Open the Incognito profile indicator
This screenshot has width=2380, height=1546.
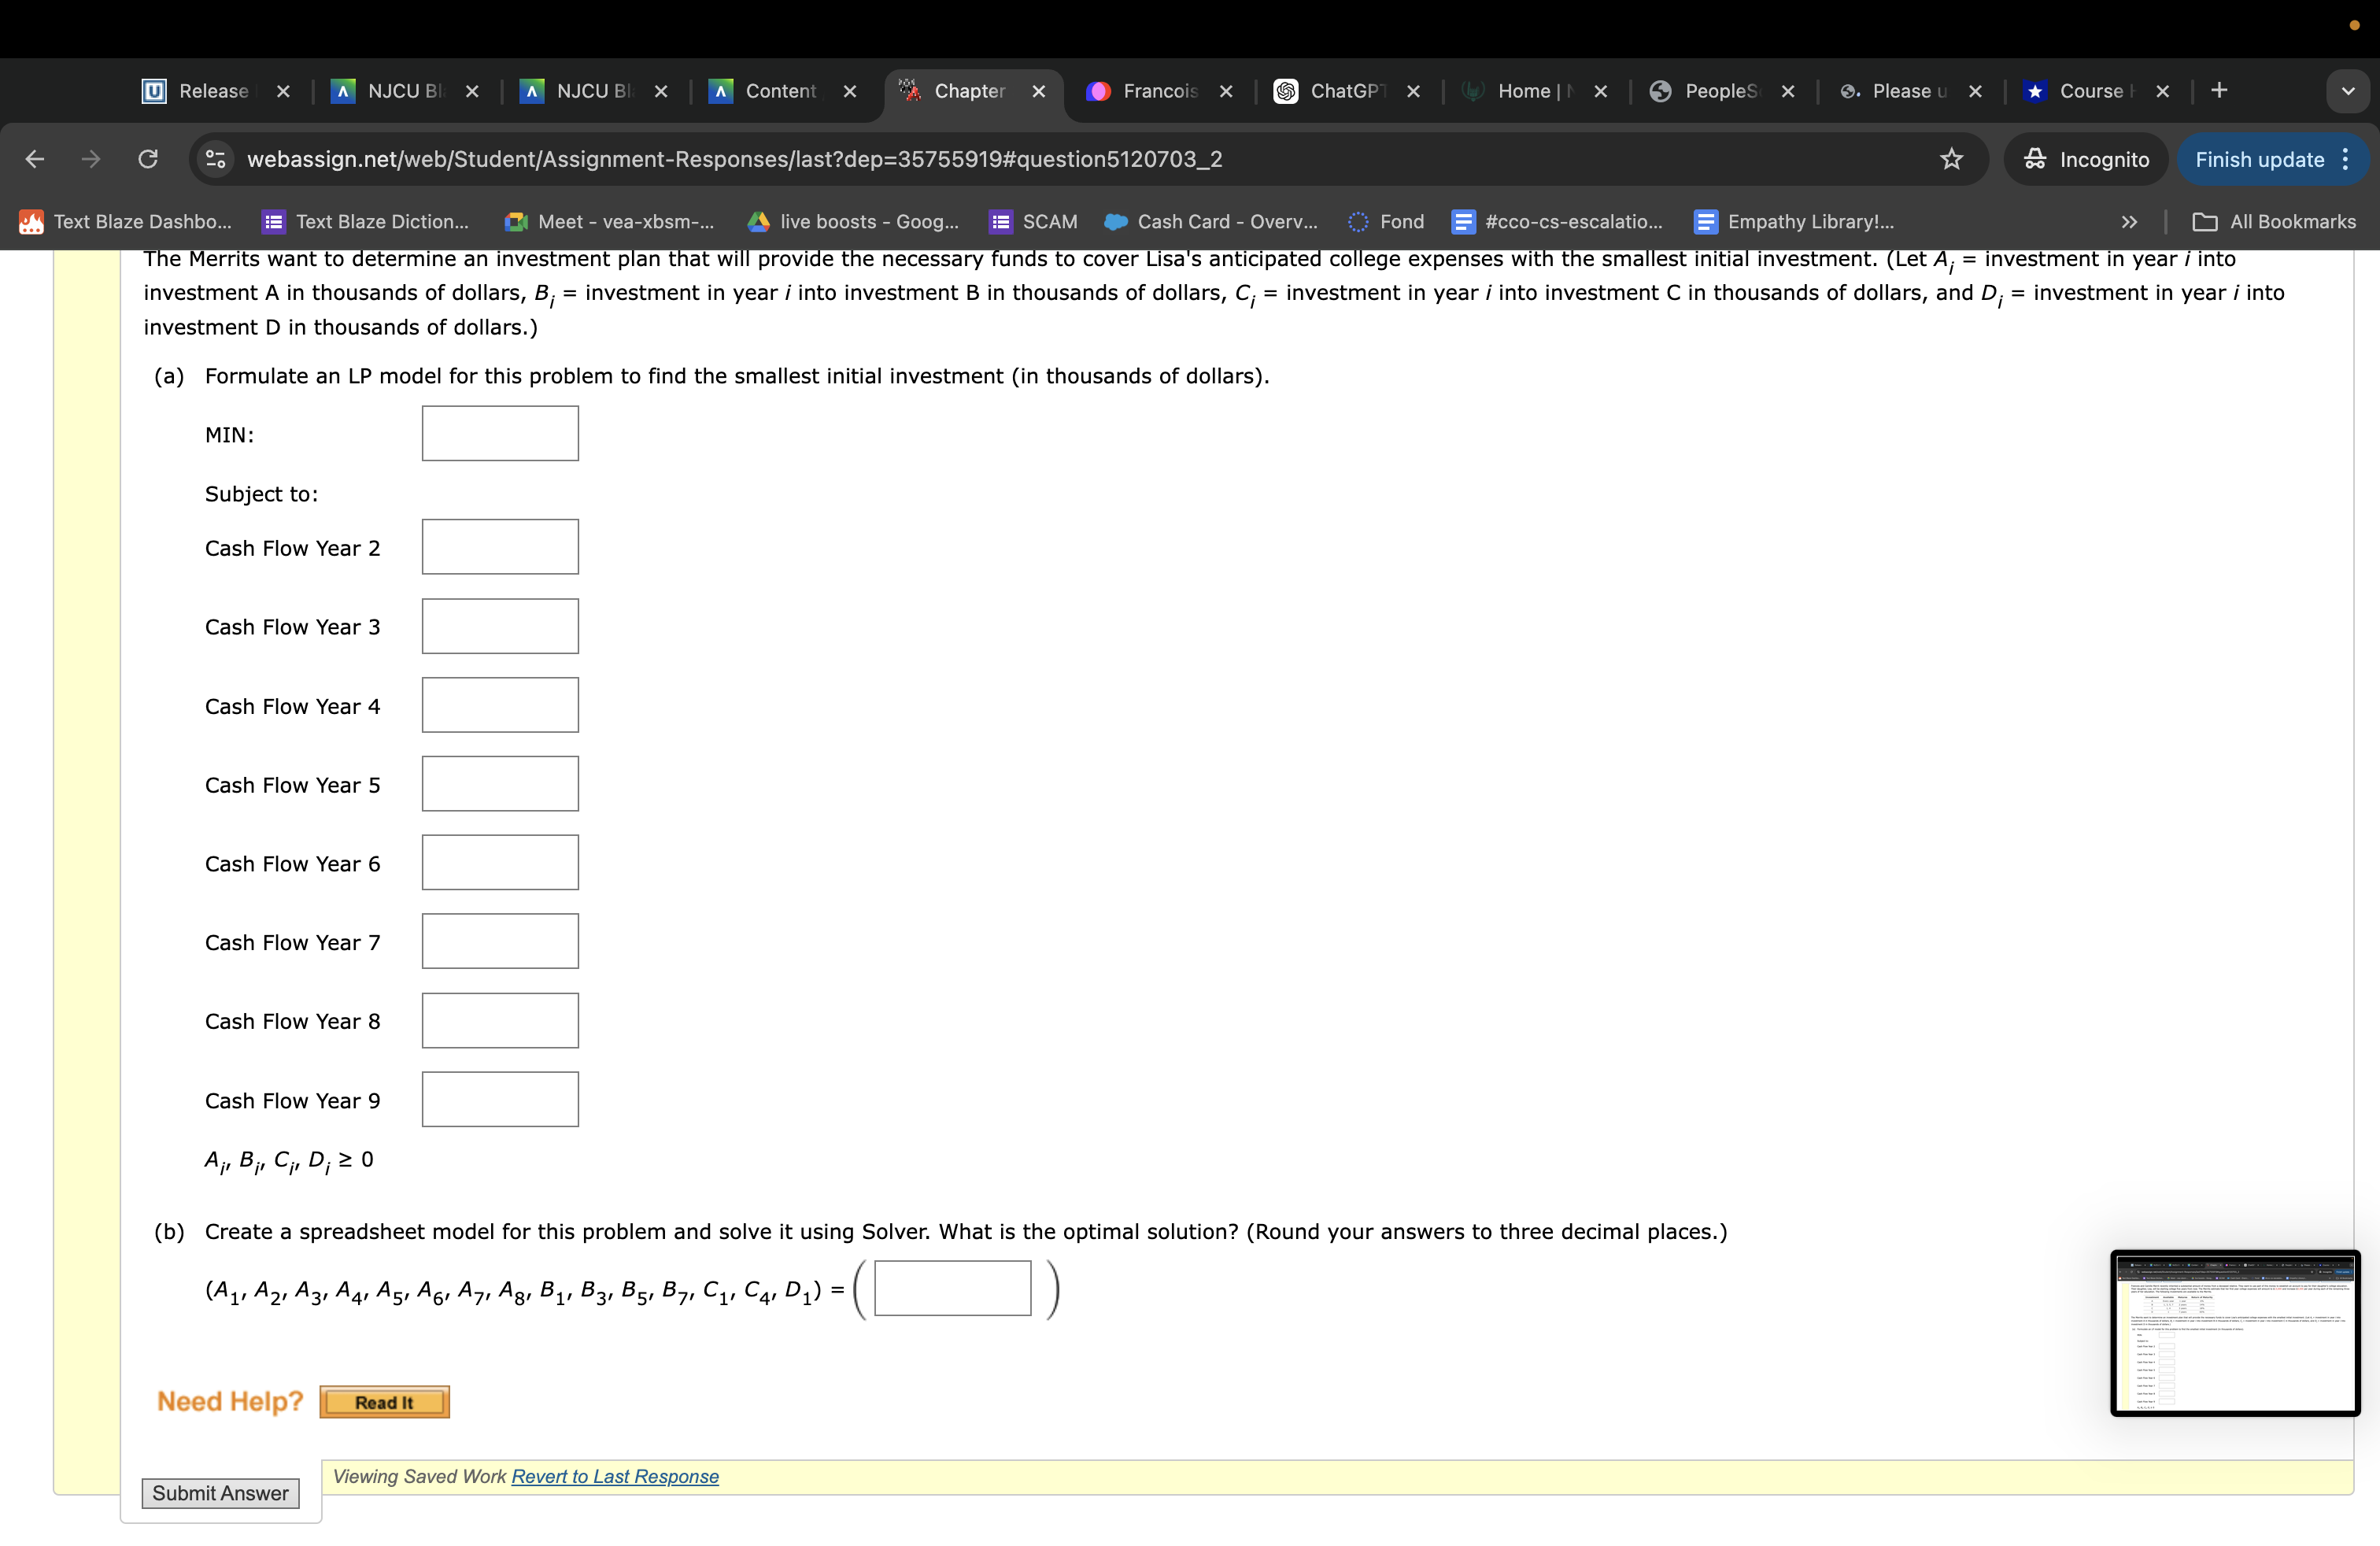(x=2086, y=159)
